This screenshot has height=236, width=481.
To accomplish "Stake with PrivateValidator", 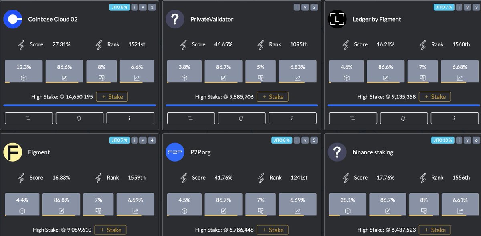I will [x=273, y=97].
